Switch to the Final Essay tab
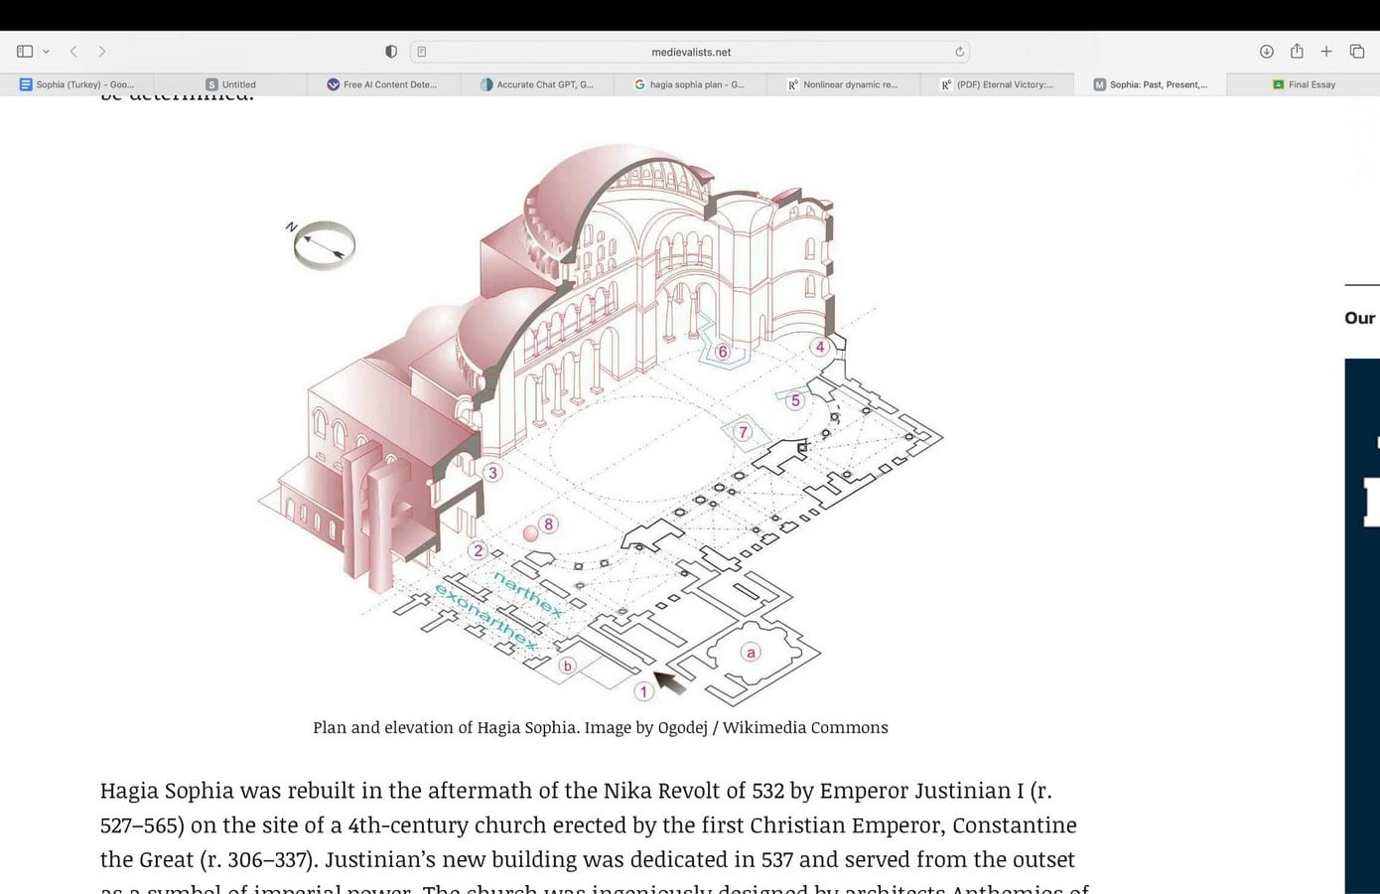Image resolution: width=1380 pixels, height=894 pixels. coord(1303,84)
